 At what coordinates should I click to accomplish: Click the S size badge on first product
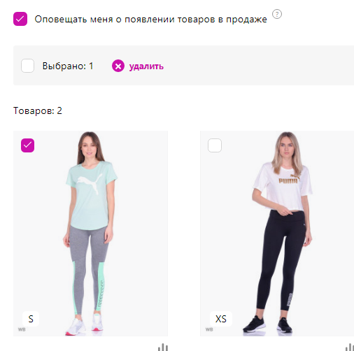tap(31, 319)
